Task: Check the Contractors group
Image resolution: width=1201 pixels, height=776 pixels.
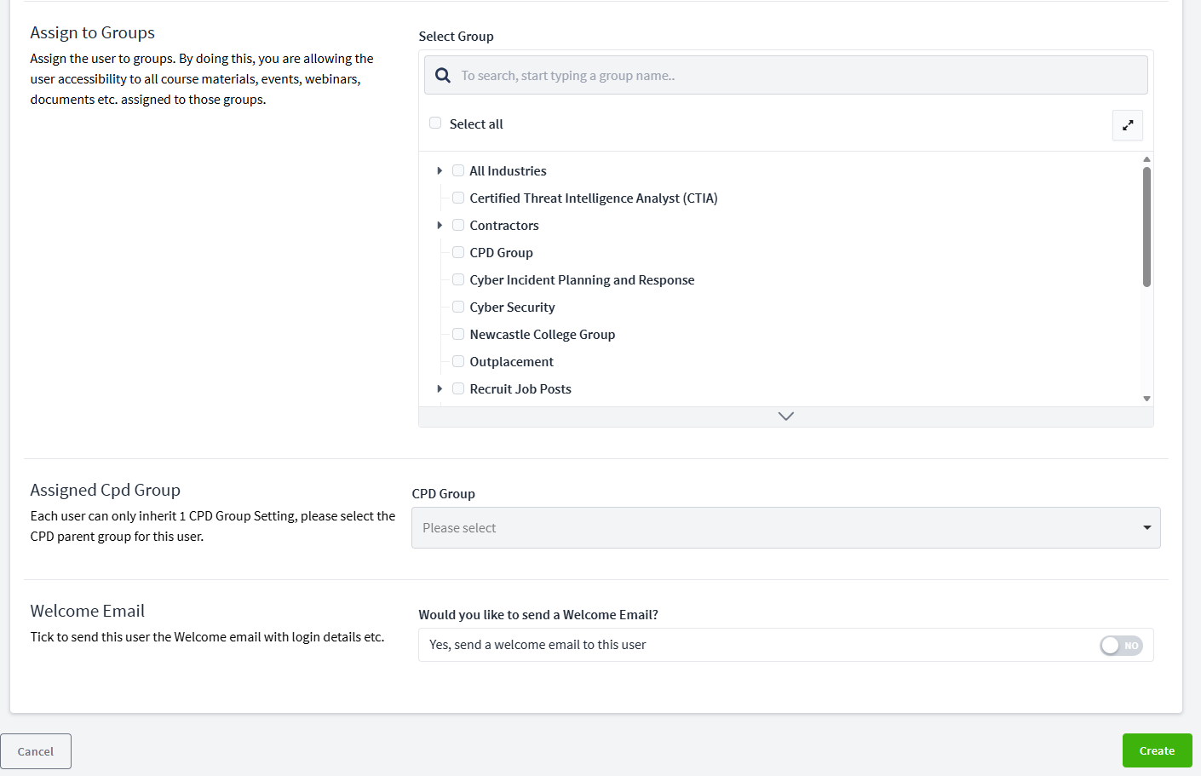Action: [x=458, y=225]
